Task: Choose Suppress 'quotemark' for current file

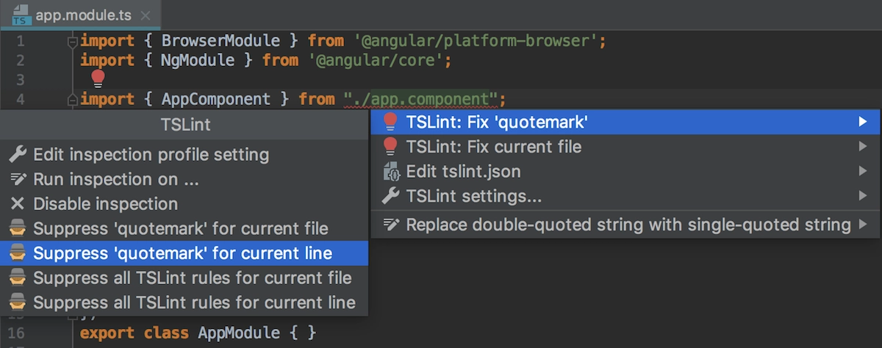Action: click(184, 229)
